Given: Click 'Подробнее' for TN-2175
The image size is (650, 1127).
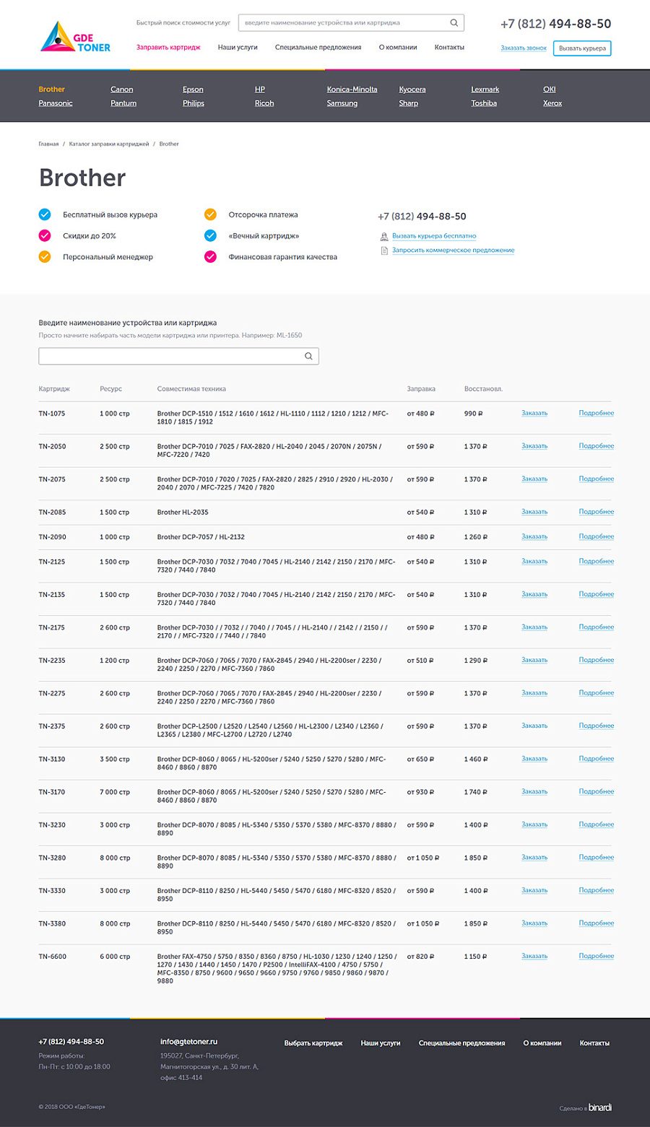Looking at the screenshot, I should [x=597, y=627].
